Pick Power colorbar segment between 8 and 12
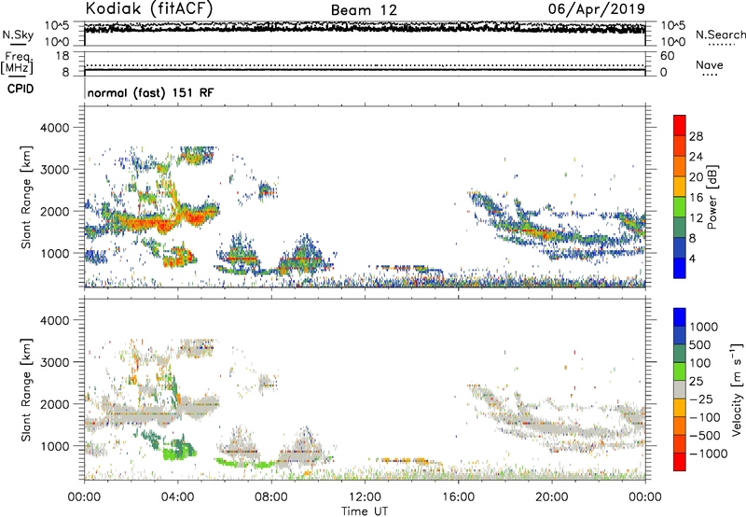The width and height of the screenshot is (746, 517). [x=680, y=228]
